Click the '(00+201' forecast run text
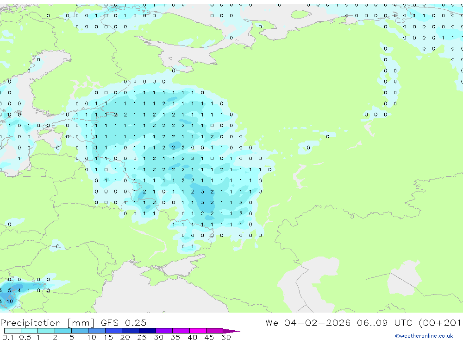Viewport: 463px width, 340px height. pos(441,322)
